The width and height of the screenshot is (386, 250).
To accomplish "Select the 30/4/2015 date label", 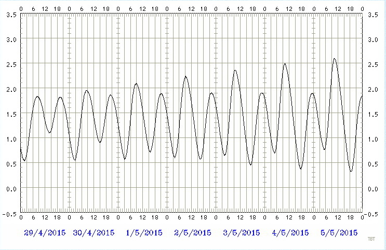I will [x=94, y=232].
